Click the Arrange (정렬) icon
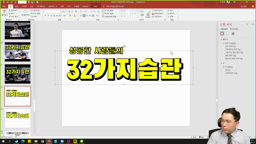This screenshot has width=256, height=144. point(142,12)
